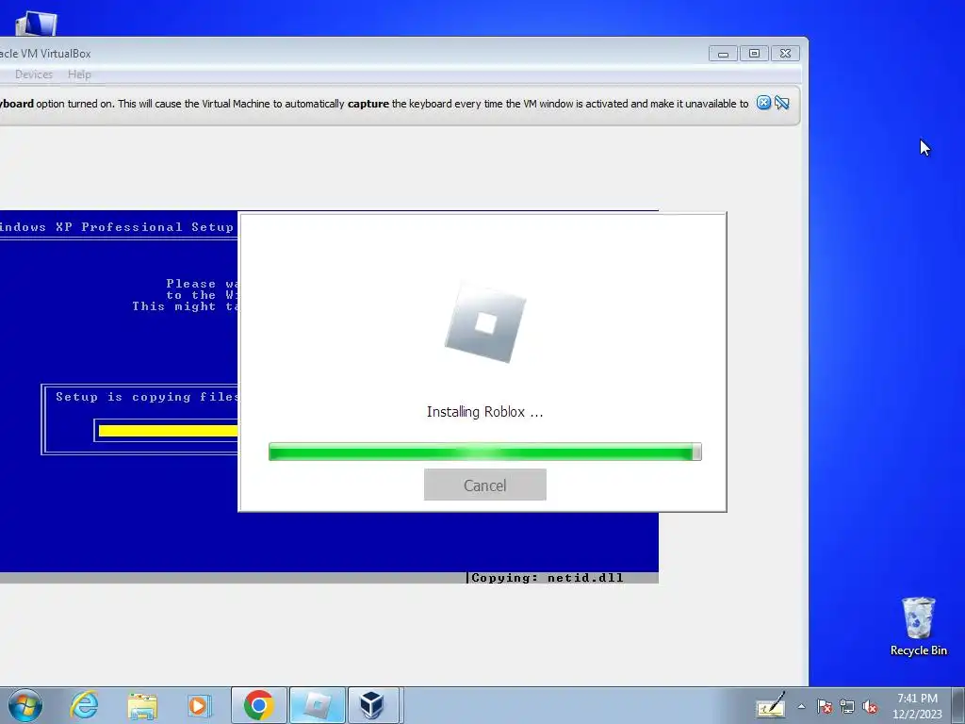Dismiss the VirtualBox keyboard capture notification
Viewport: 965px width, 724px height.
pyautogui.click(x=763, y=103)
